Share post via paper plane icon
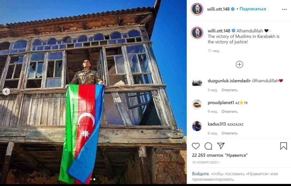The width and height of the screenshot is (291, 186). [221, 146]
